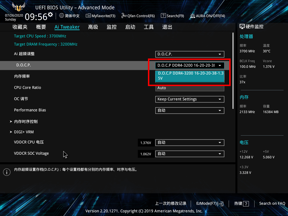Click the memory 16384 MB capacity value
Viewport: 288px width, 216px height.
tap(271, 112)
